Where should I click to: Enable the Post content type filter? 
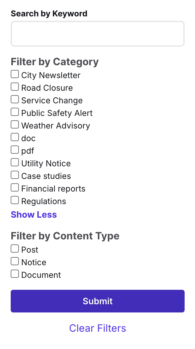click(x=15, y=249)
